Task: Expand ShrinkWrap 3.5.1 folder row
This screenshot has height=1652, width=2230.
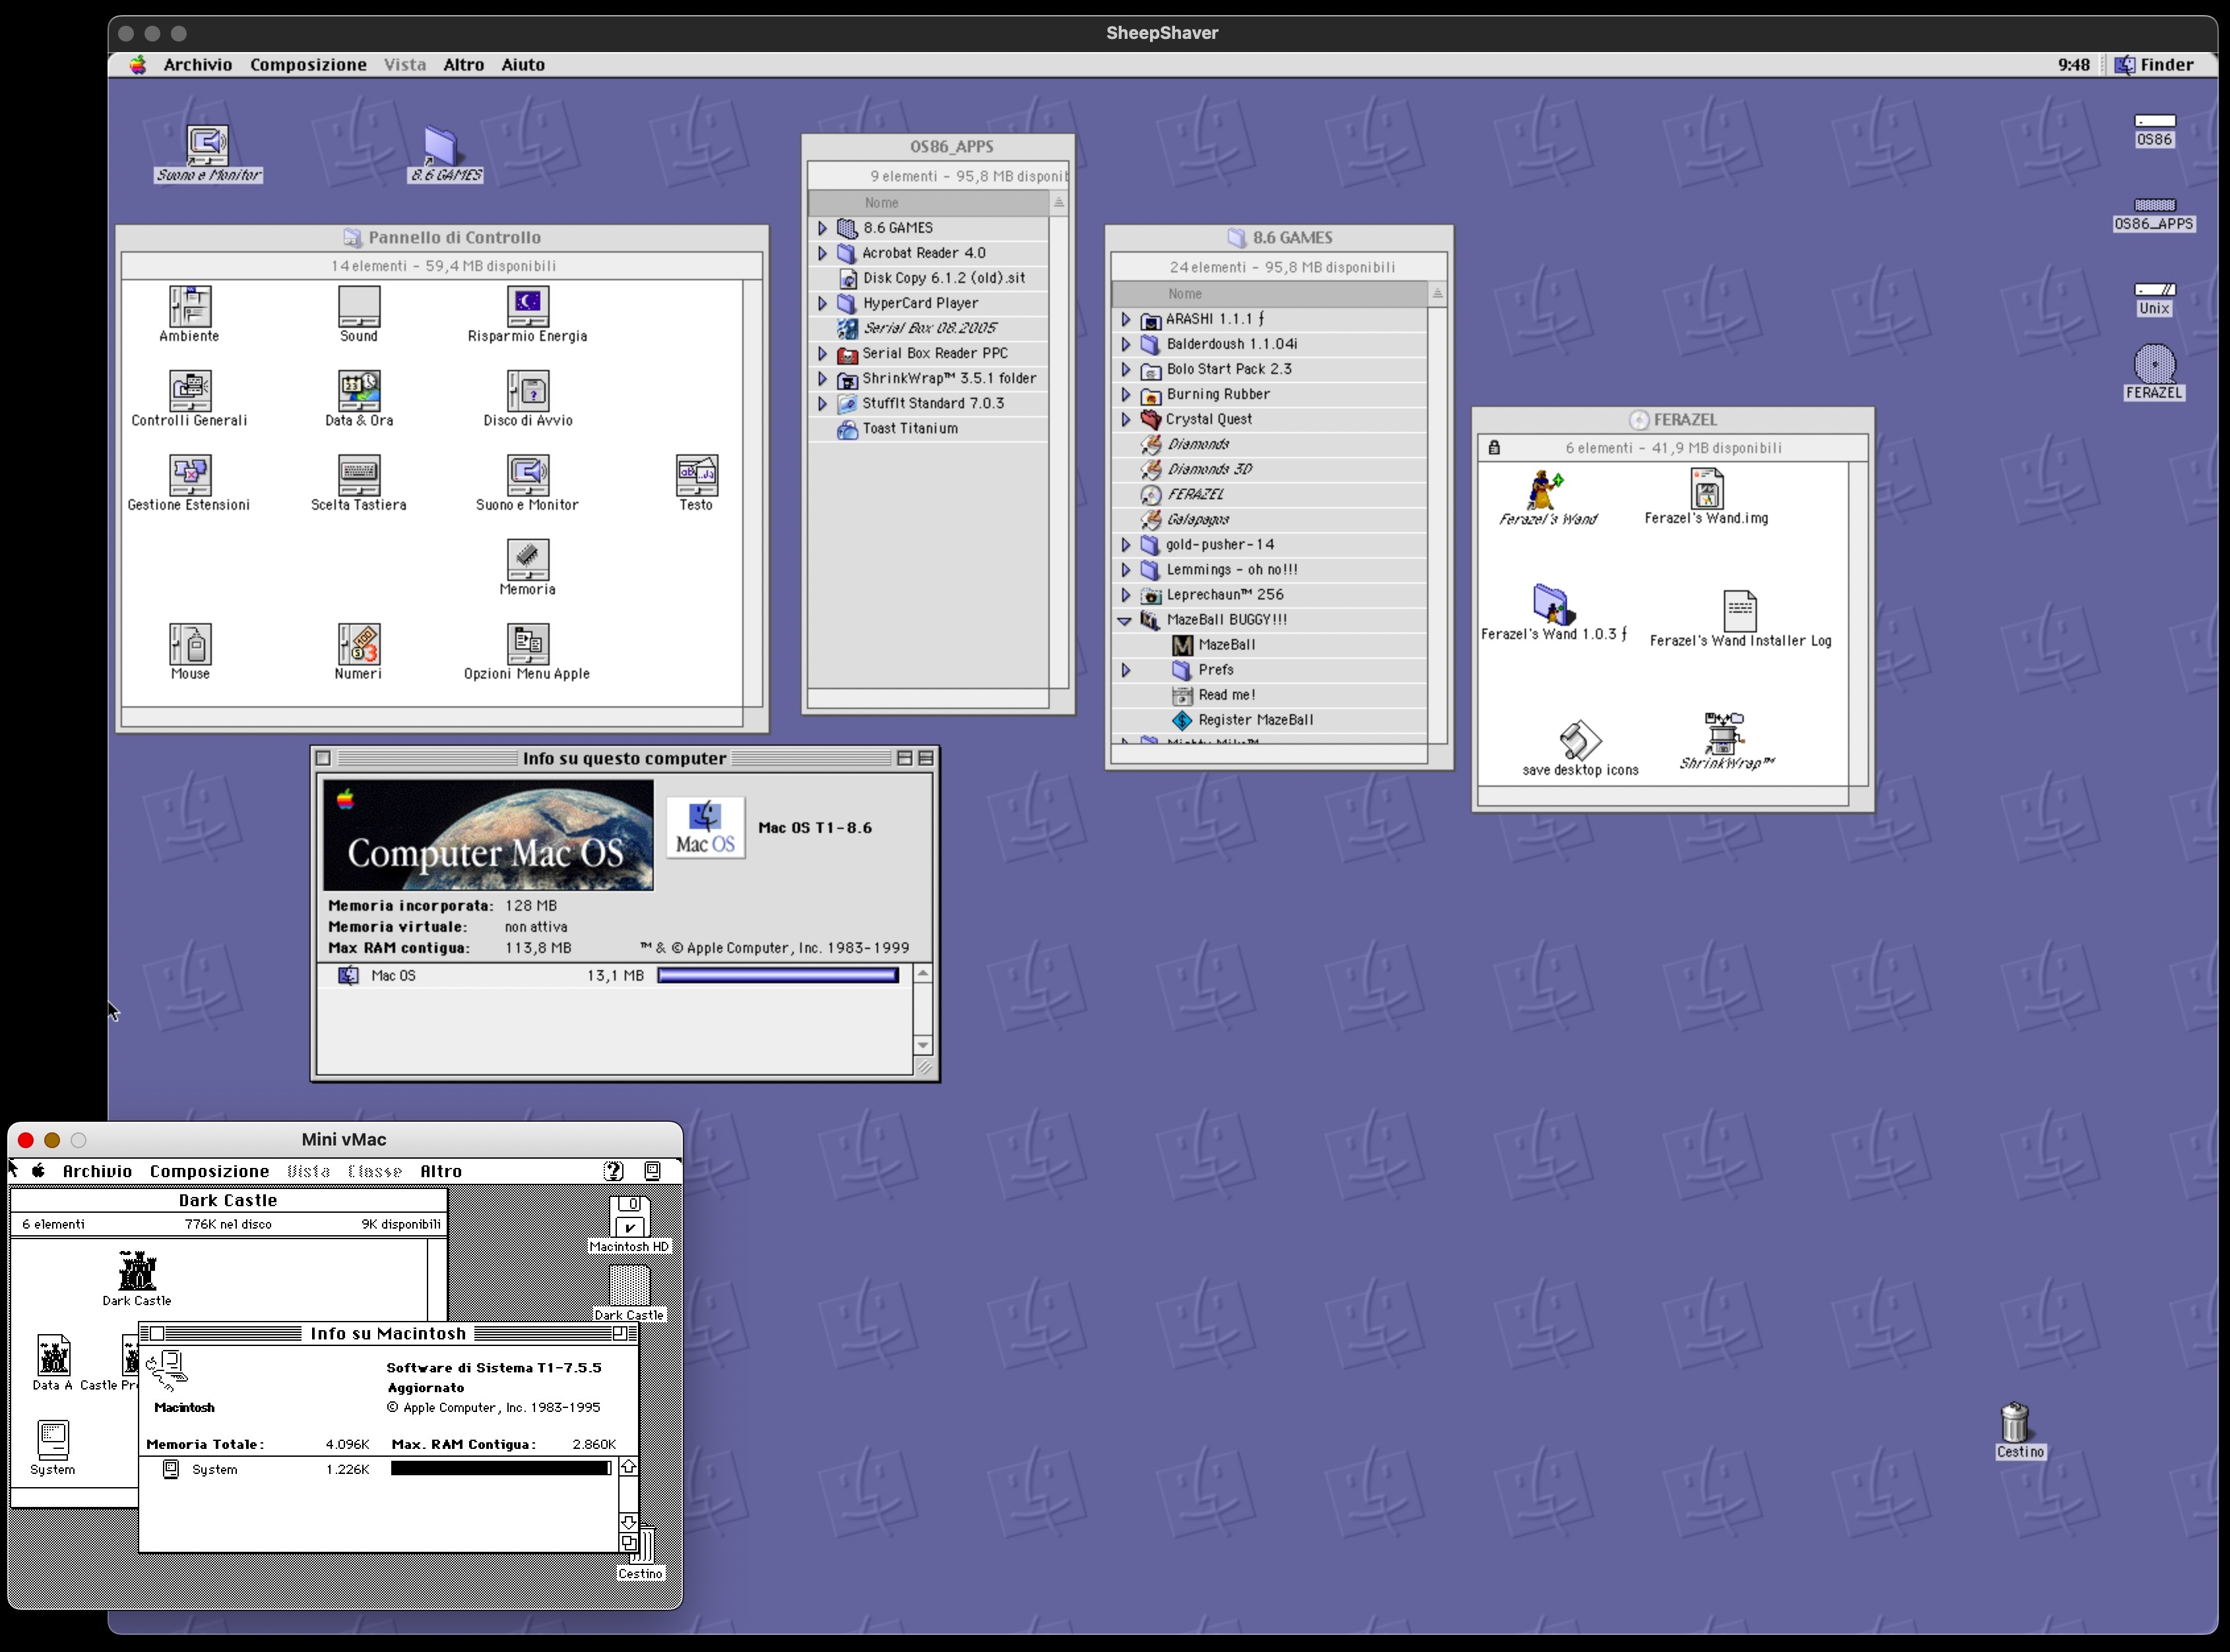Action: tap(822, 378)
